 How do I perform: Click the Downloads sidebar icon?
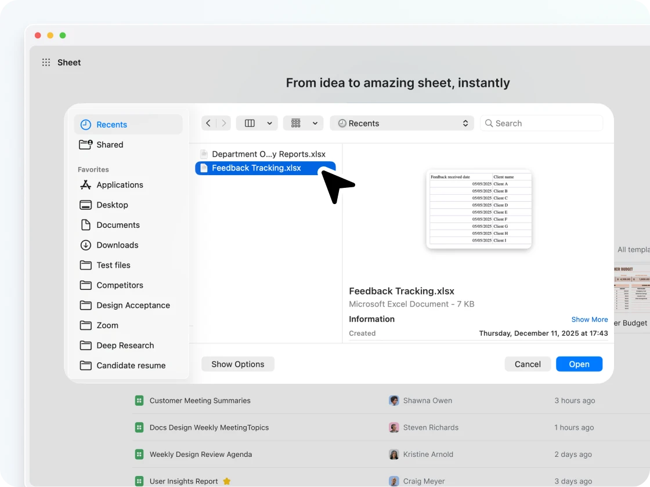pos(86,245)
